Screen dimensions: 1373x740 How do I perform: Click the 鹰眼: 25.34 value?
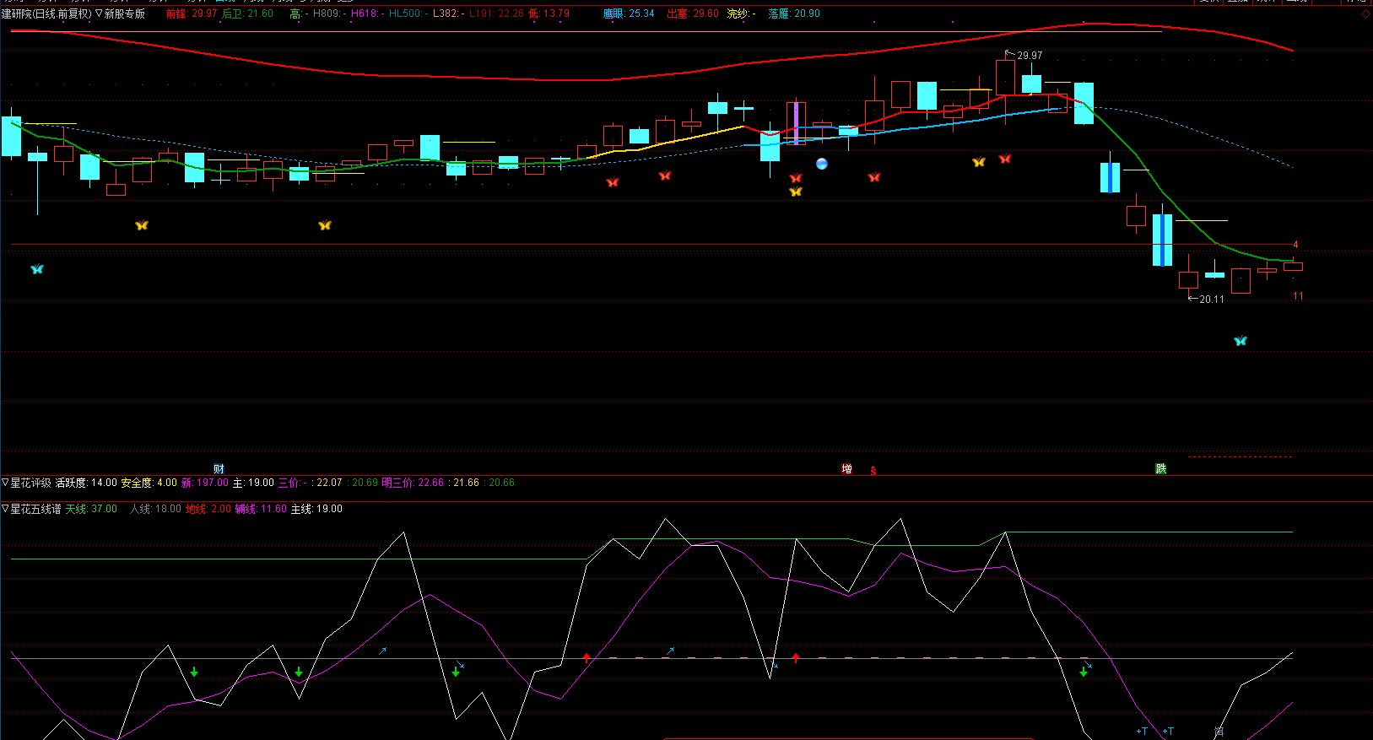pos(629,14)
